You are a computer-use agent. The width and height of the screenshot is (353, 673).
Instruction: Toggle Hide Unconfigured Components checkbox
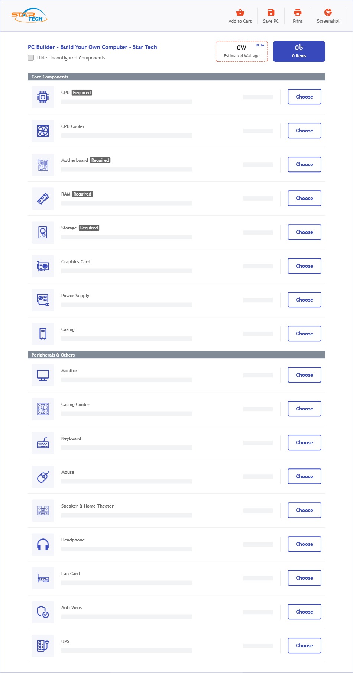click(31, 58)
